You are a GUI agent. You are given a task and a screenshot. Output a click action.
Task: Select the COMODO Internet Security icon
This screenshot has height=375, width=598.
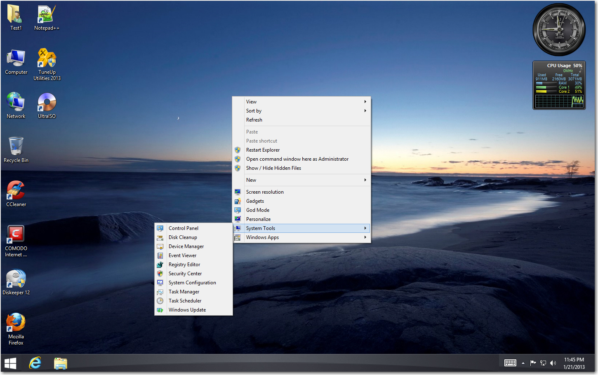16,241
